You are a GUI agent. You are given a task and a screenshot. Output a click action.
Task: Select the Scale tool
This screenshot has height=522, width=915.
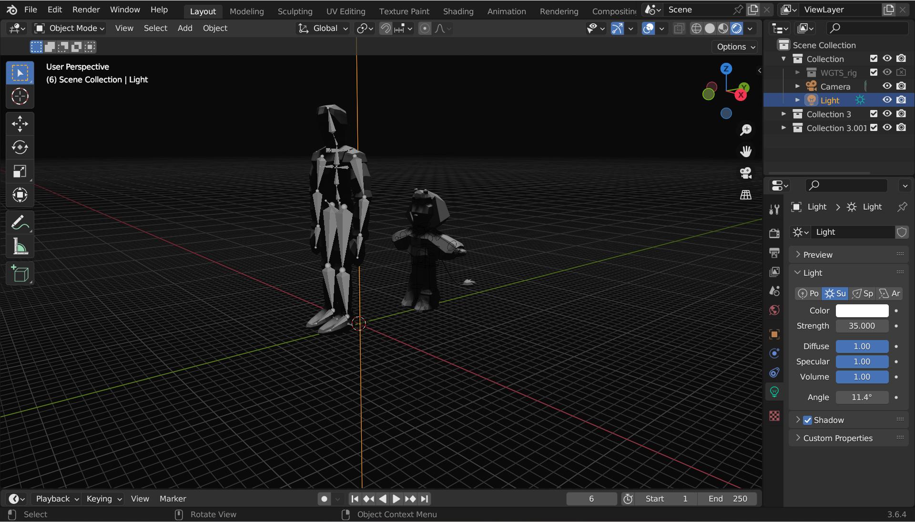pyautogui.click(x=20, y=171)
